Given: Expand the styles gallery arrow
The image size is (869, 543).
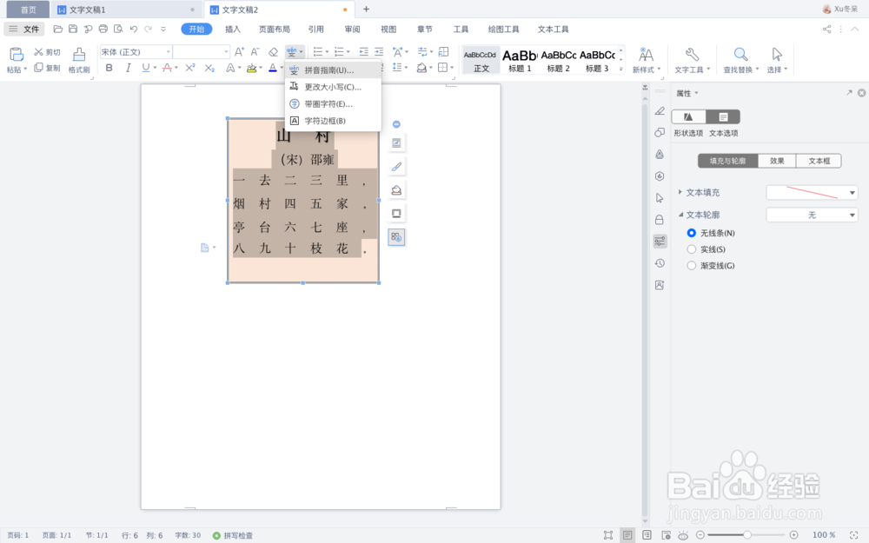Looking at the screenshot, I should tap(620, 70).
